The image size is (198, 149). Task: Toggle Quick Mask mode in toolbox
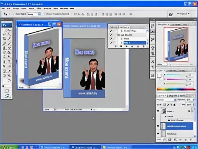point(7,91)
